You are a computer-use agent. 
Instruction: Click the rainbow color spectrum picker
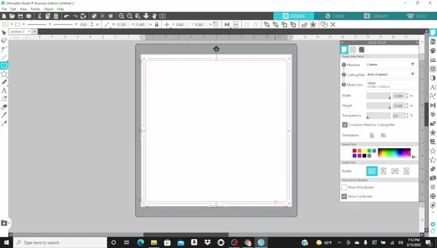click(x=394, y=153)
